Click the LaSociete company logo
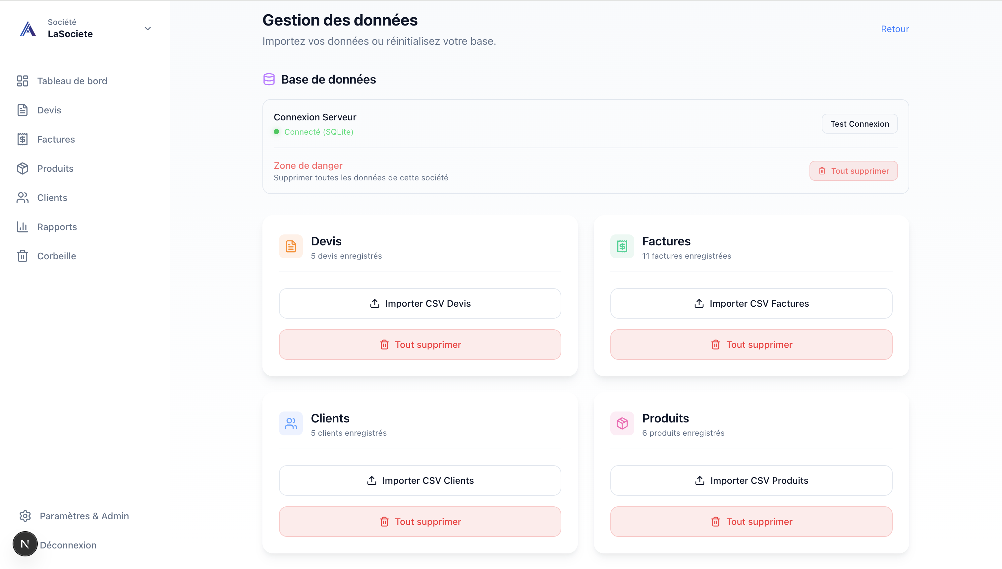This screenshot has height=569, width=1002. [27, 28]
